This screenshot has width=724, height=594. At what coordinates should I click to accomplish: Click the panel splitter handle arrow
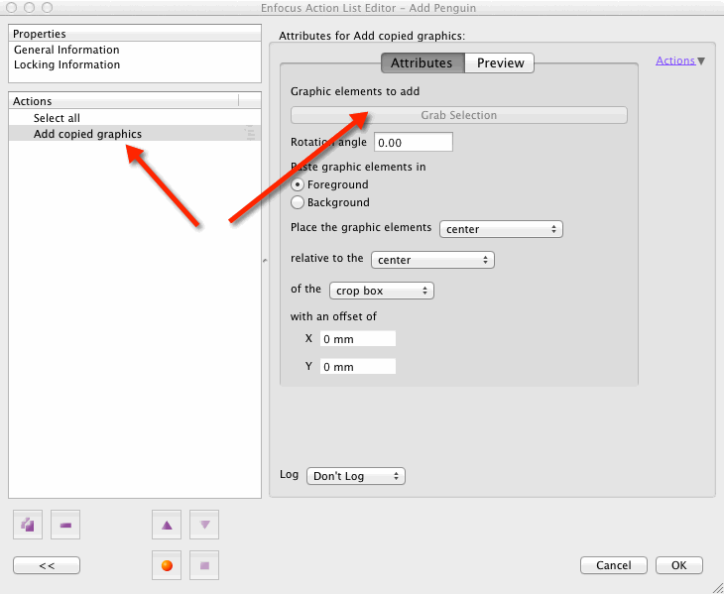pos(265,261)
